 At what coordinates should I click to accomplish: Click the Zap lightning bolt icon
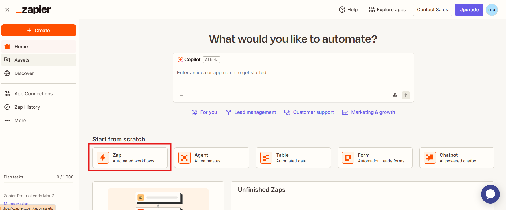pos(103,158)
